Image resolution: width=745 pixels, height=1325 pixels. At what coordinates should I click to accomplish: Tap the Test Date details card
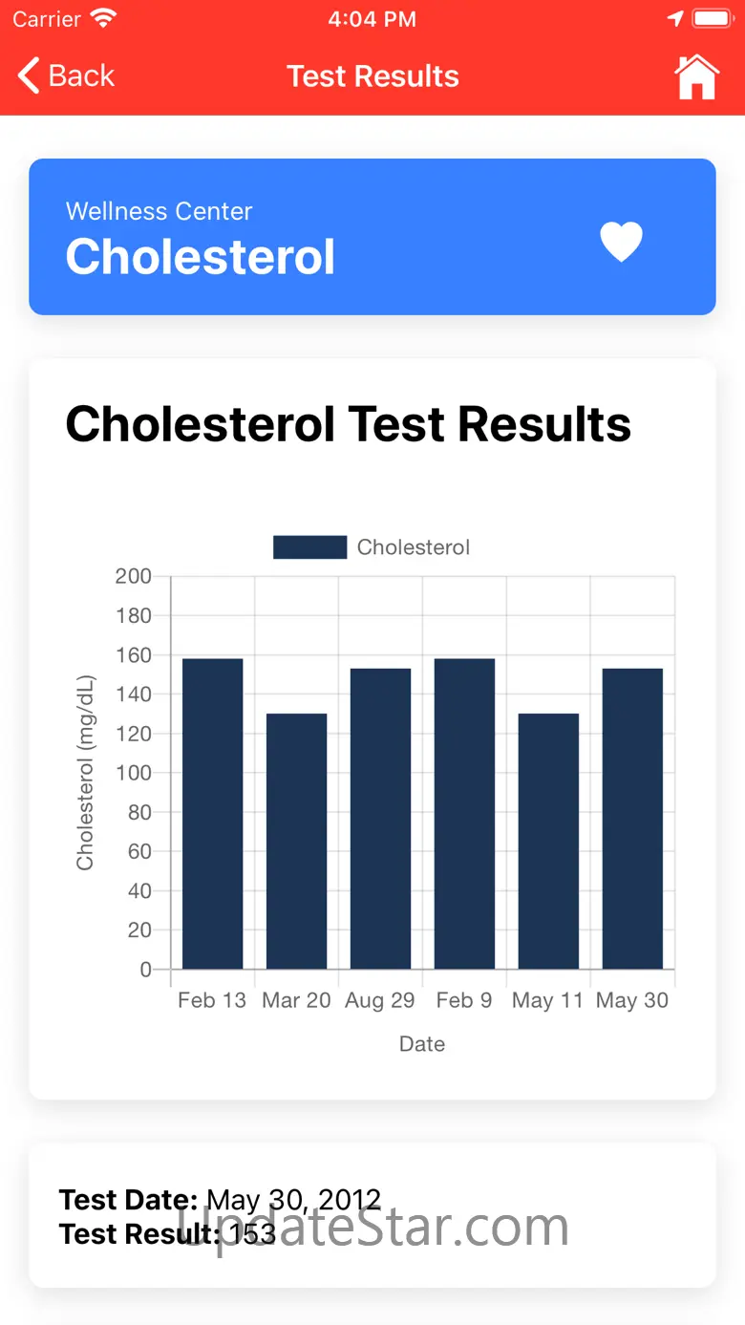click(x=372, y=1215)
